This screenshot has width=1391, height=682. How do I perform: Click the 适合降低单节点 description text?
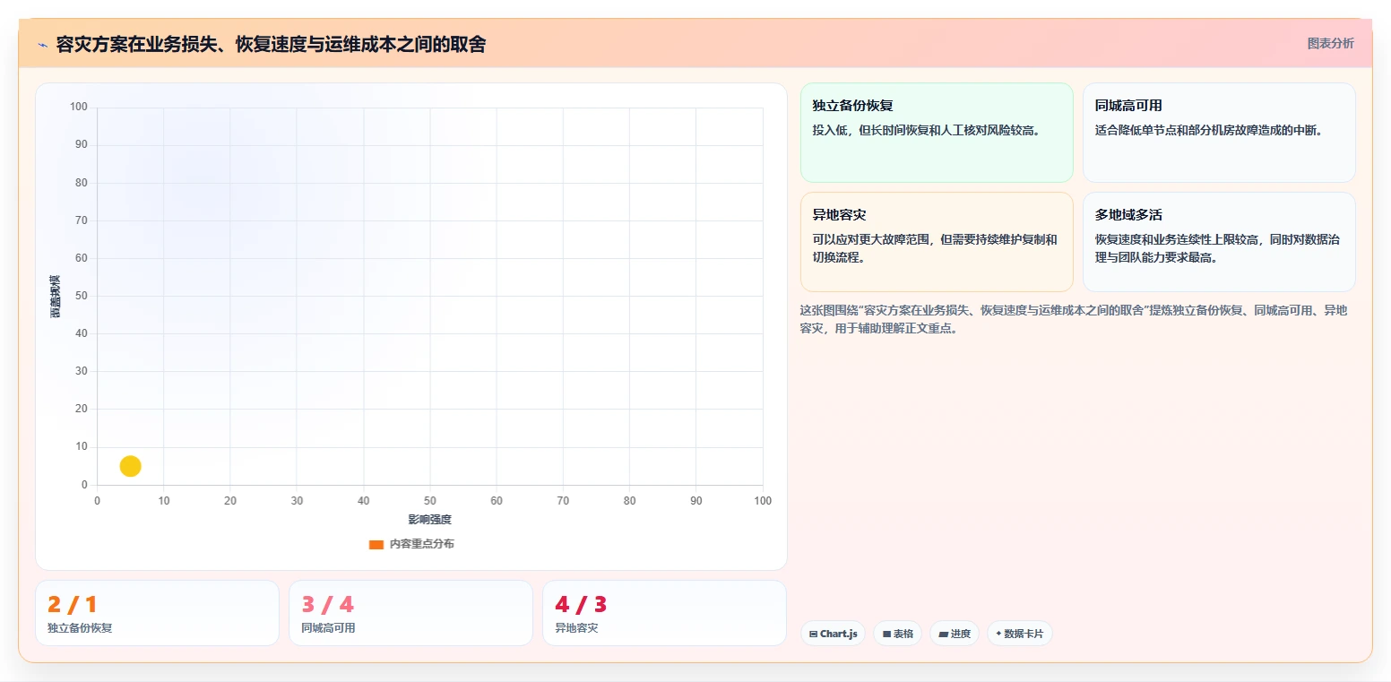(1209, 130)
